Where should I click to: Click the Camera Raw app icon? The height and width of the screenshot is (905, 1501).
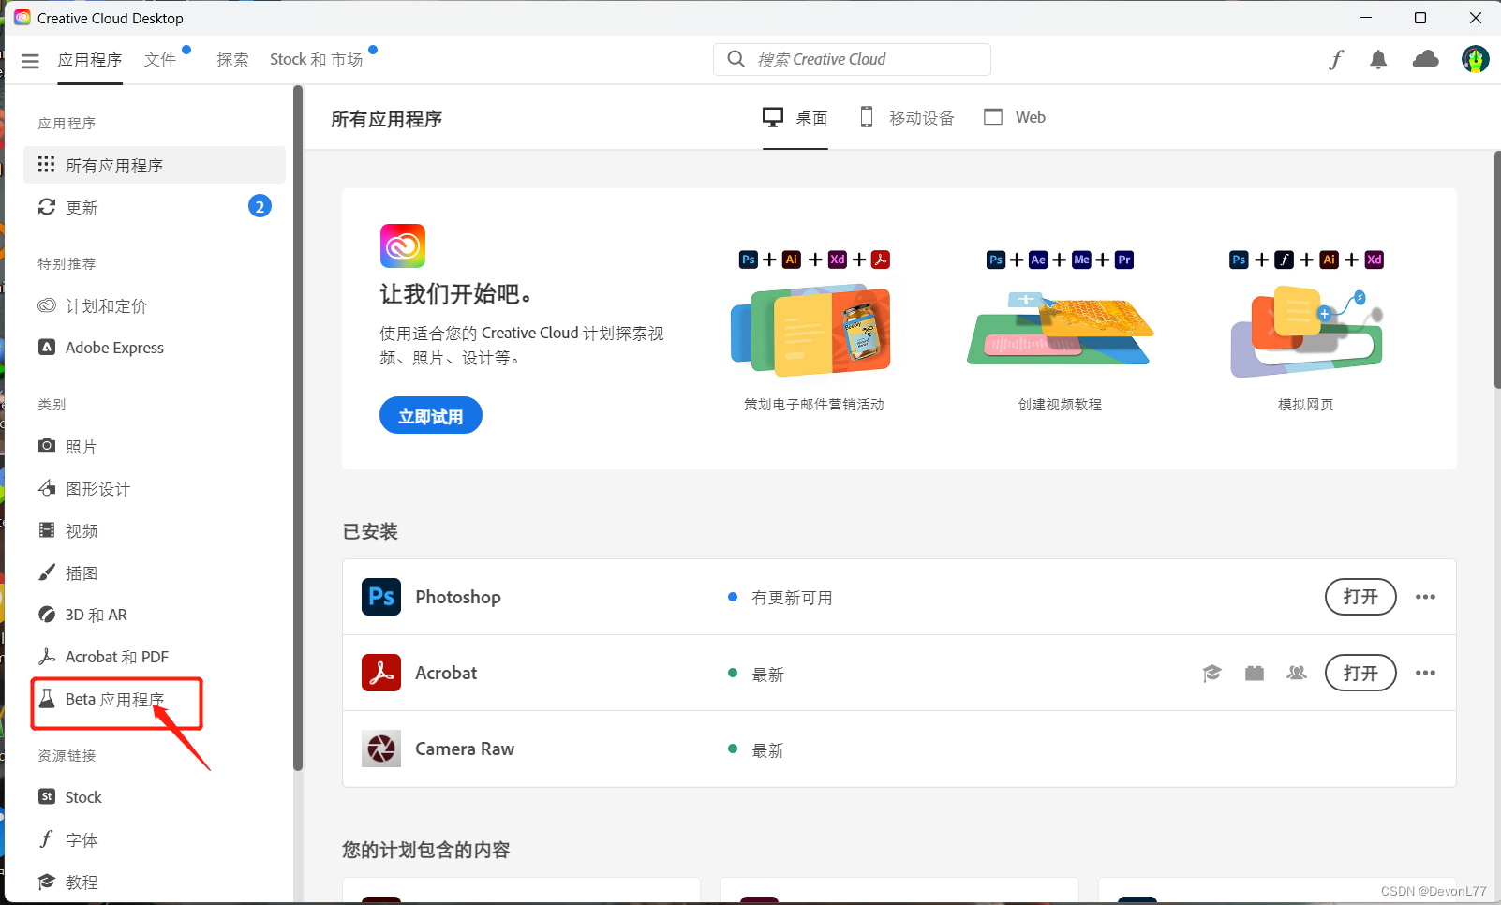pos(381,749)
